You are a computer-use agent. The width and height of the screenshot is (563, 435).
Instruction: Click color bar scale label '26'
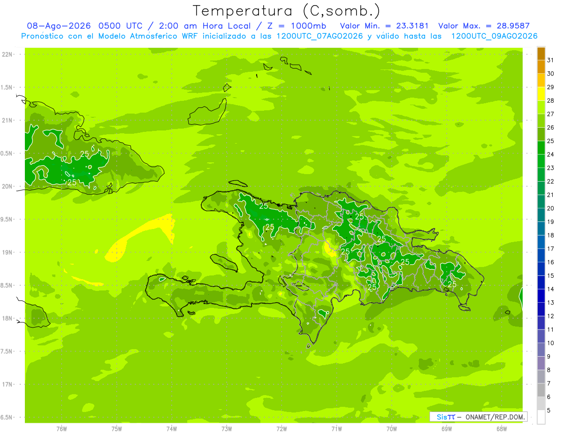click(551, 128)
